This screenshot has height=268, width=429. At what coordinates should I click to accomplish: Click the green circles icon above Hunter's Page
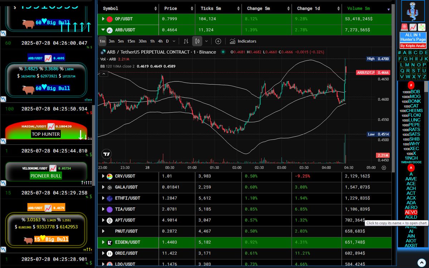click(422, 27)
